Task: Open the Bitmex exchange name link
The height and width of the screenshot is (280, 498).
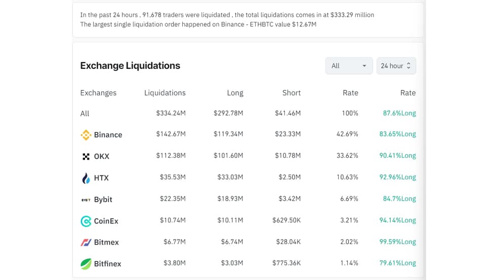Action: click(106, 242)
